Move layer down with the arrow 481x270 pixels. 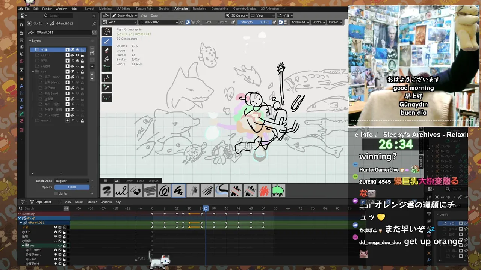(x=92, y=79)
